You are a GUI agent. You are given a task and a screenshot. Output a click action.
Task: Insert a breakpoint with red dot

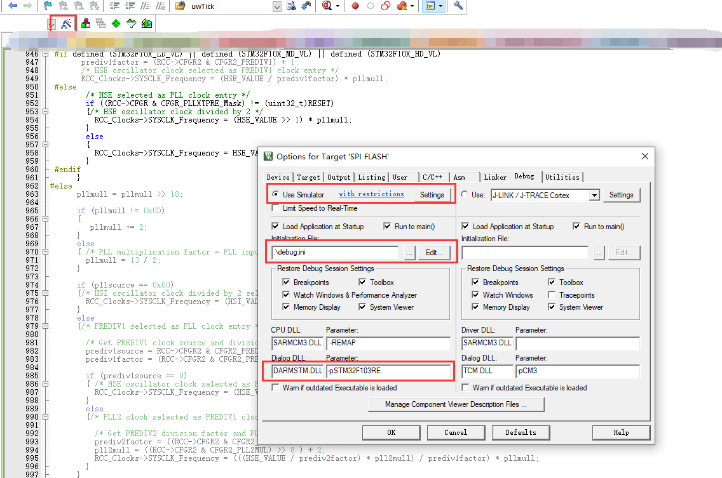pos(355,6)
